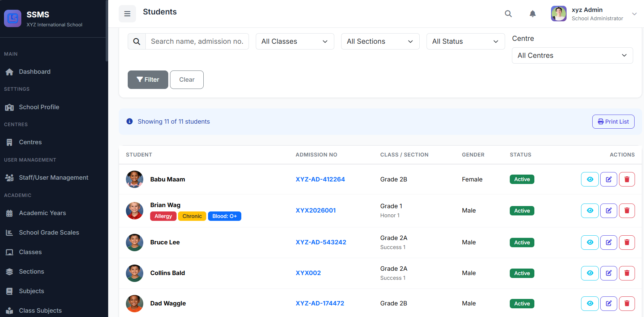
Task: Open admission number XYZ-AD-174472
Action: (320, 303)
